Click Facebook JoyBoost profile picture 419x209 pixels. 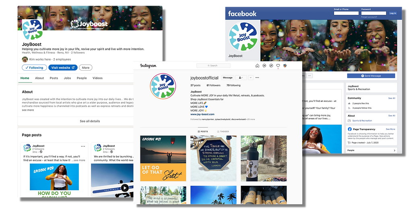(x=243, y=37)
